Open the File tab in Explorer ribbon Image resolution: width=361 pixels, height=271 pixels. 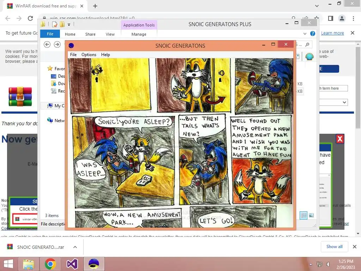click(50, 34)
